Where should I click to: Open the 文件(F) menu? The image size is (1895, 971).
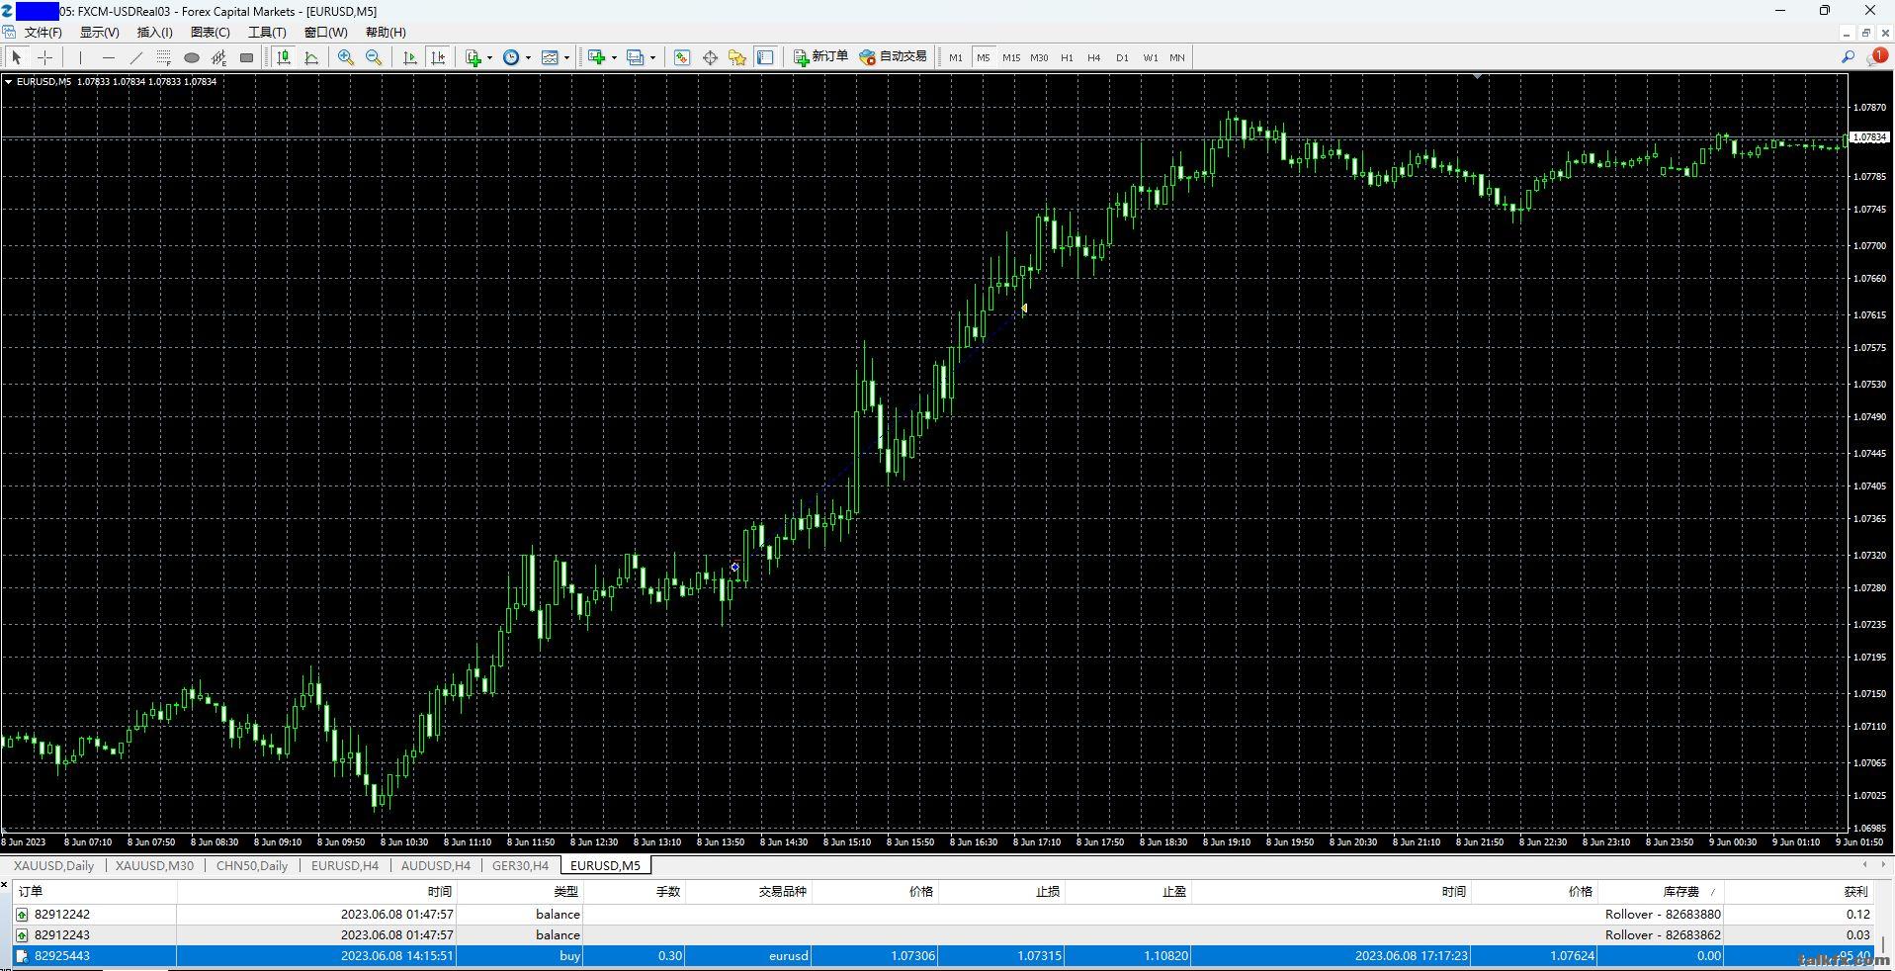point(43,33)
